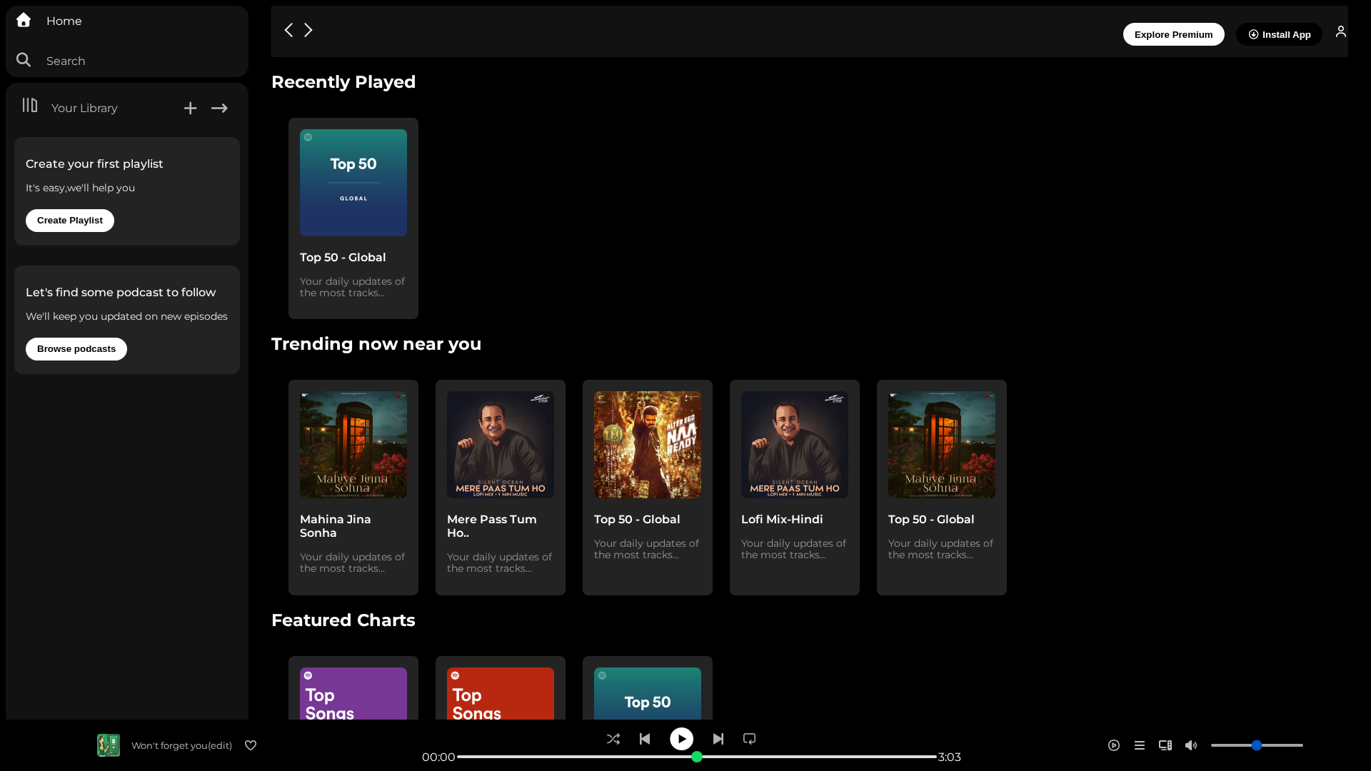Click the 3:03 track duration

(949, 757)
